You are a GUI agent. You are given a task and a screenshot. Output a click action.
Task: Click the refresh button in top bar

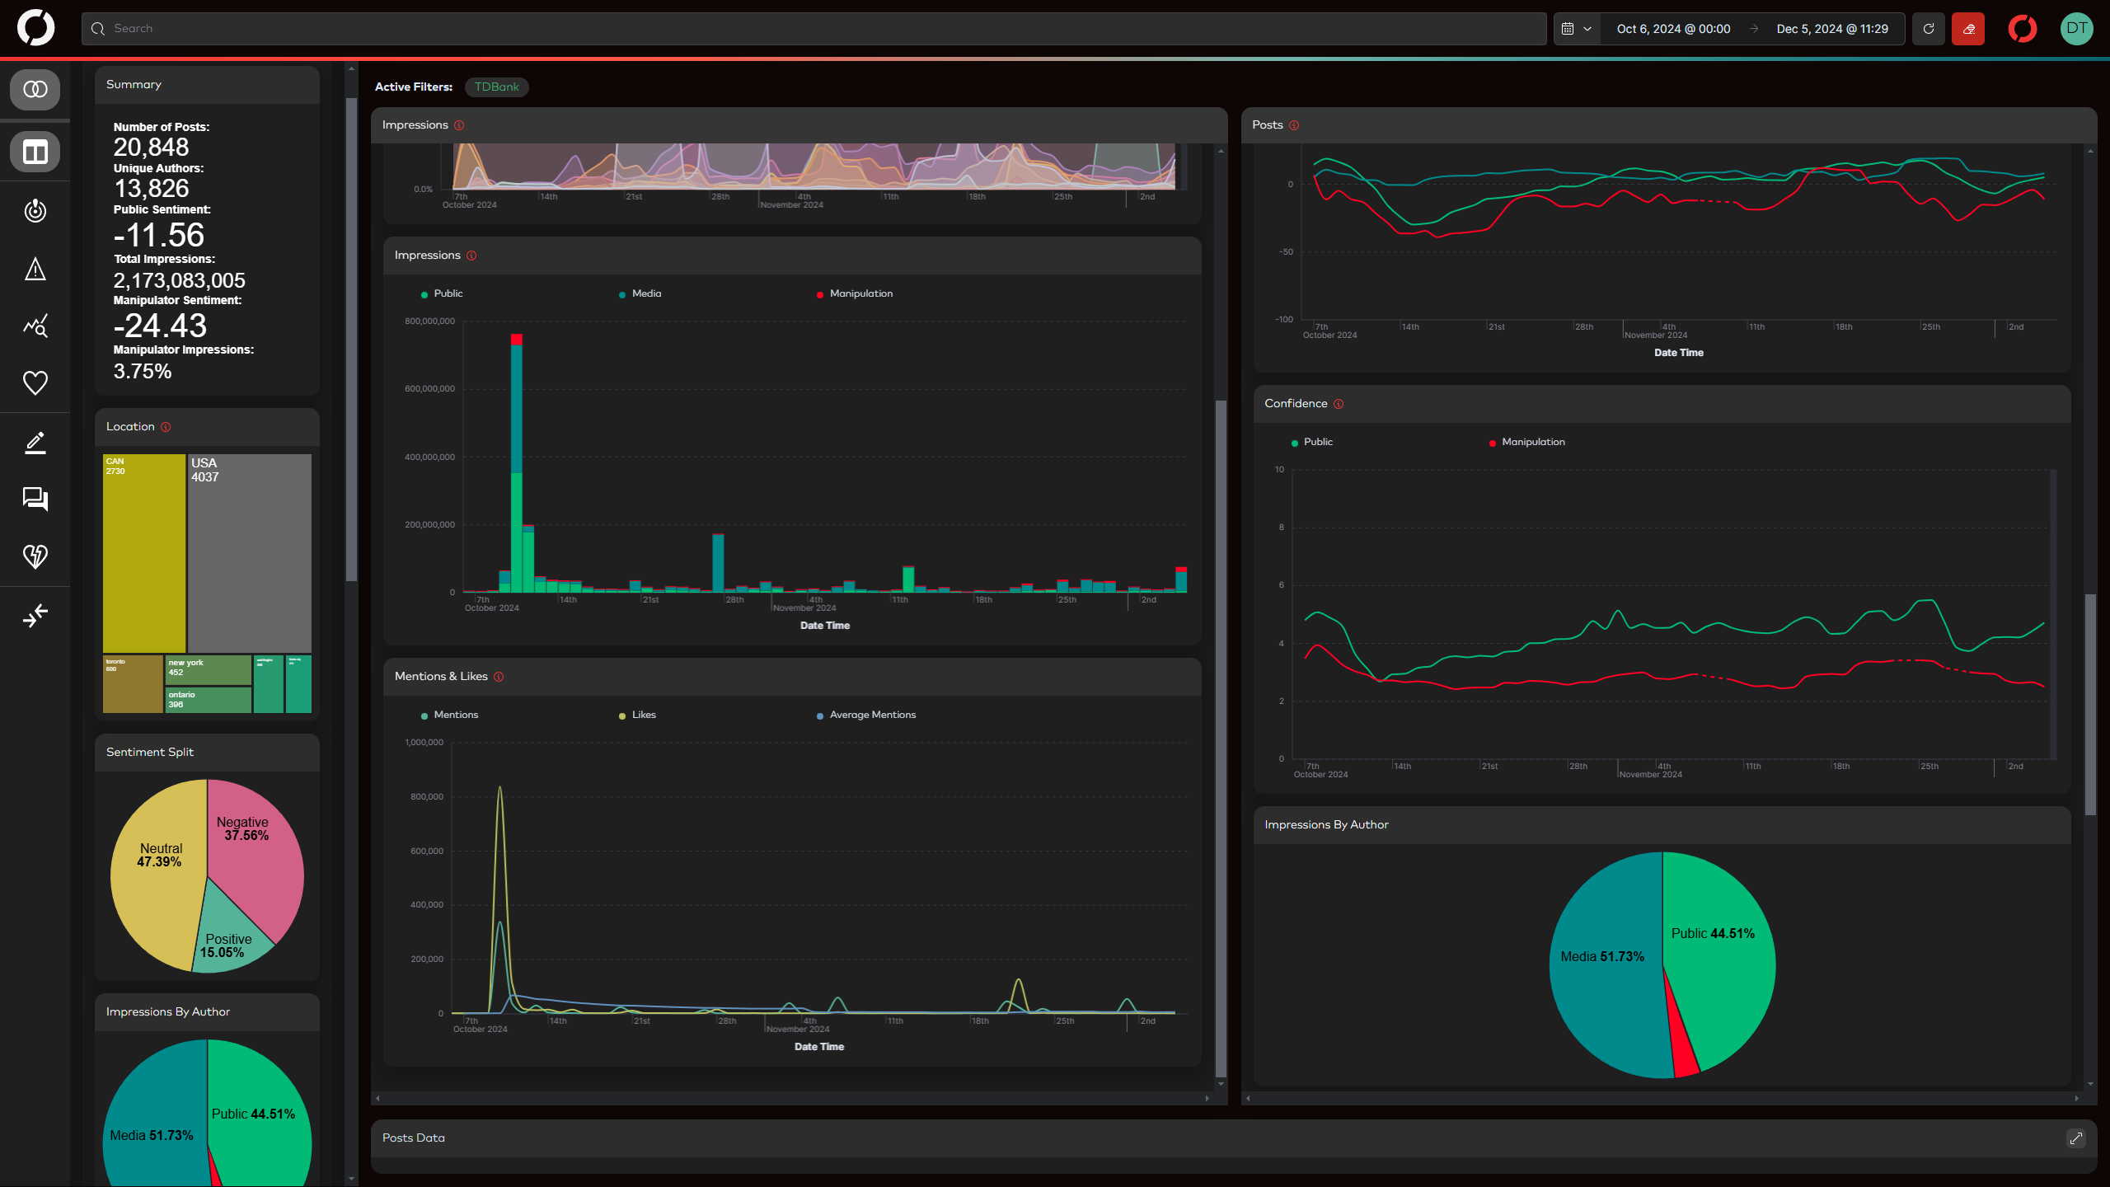pyautogui.click(x=1929, y=29)
